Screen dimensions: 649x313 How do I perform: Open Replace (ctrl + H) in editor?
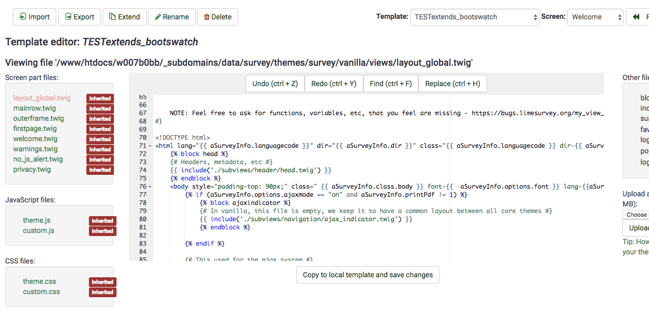(452, 84)
